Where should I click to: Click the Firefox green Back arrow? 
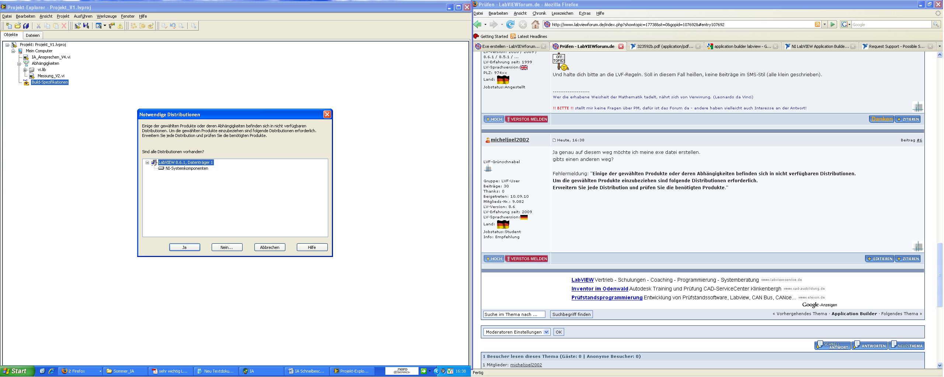478,25
